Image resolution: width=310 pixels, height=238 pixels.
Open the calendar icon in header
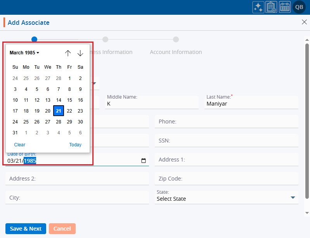tap(285, 7)
